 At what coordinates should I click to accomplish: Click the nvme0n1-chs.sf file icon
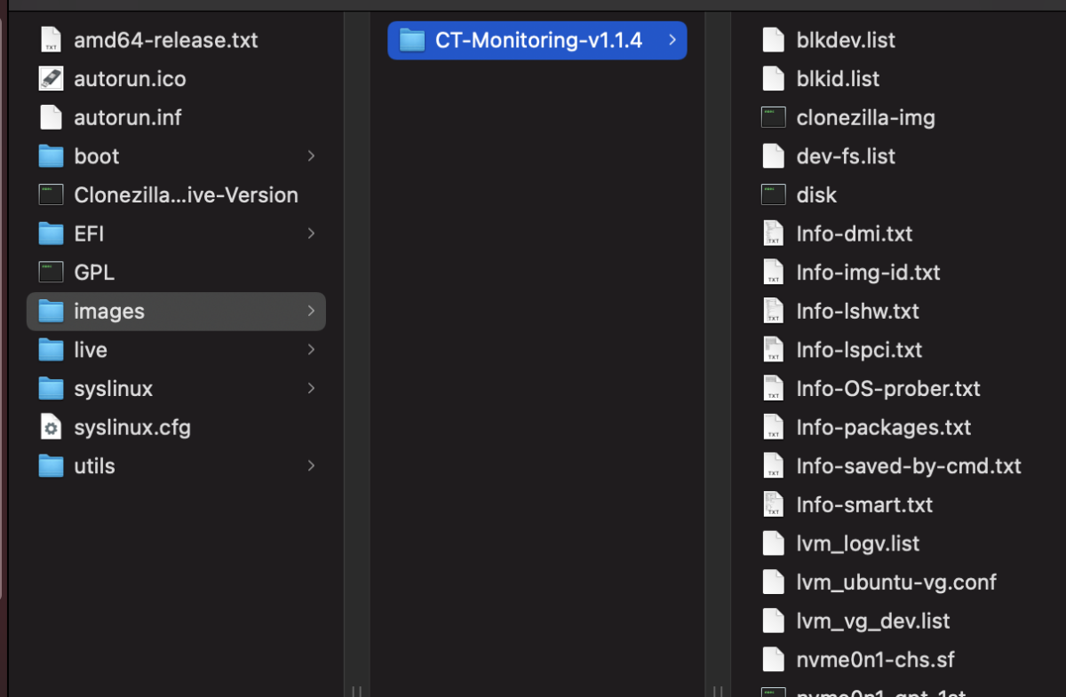point(774,660)
